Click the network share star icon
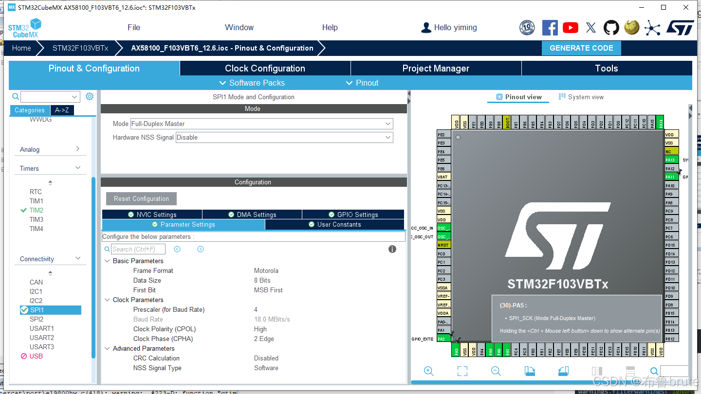 [x=652, y=28]
